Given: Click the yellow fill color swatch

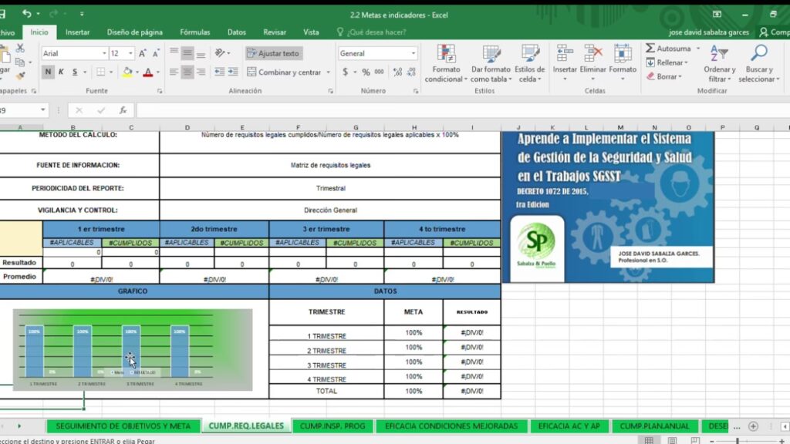Looking at the screenshot, I should coord(127,72).
